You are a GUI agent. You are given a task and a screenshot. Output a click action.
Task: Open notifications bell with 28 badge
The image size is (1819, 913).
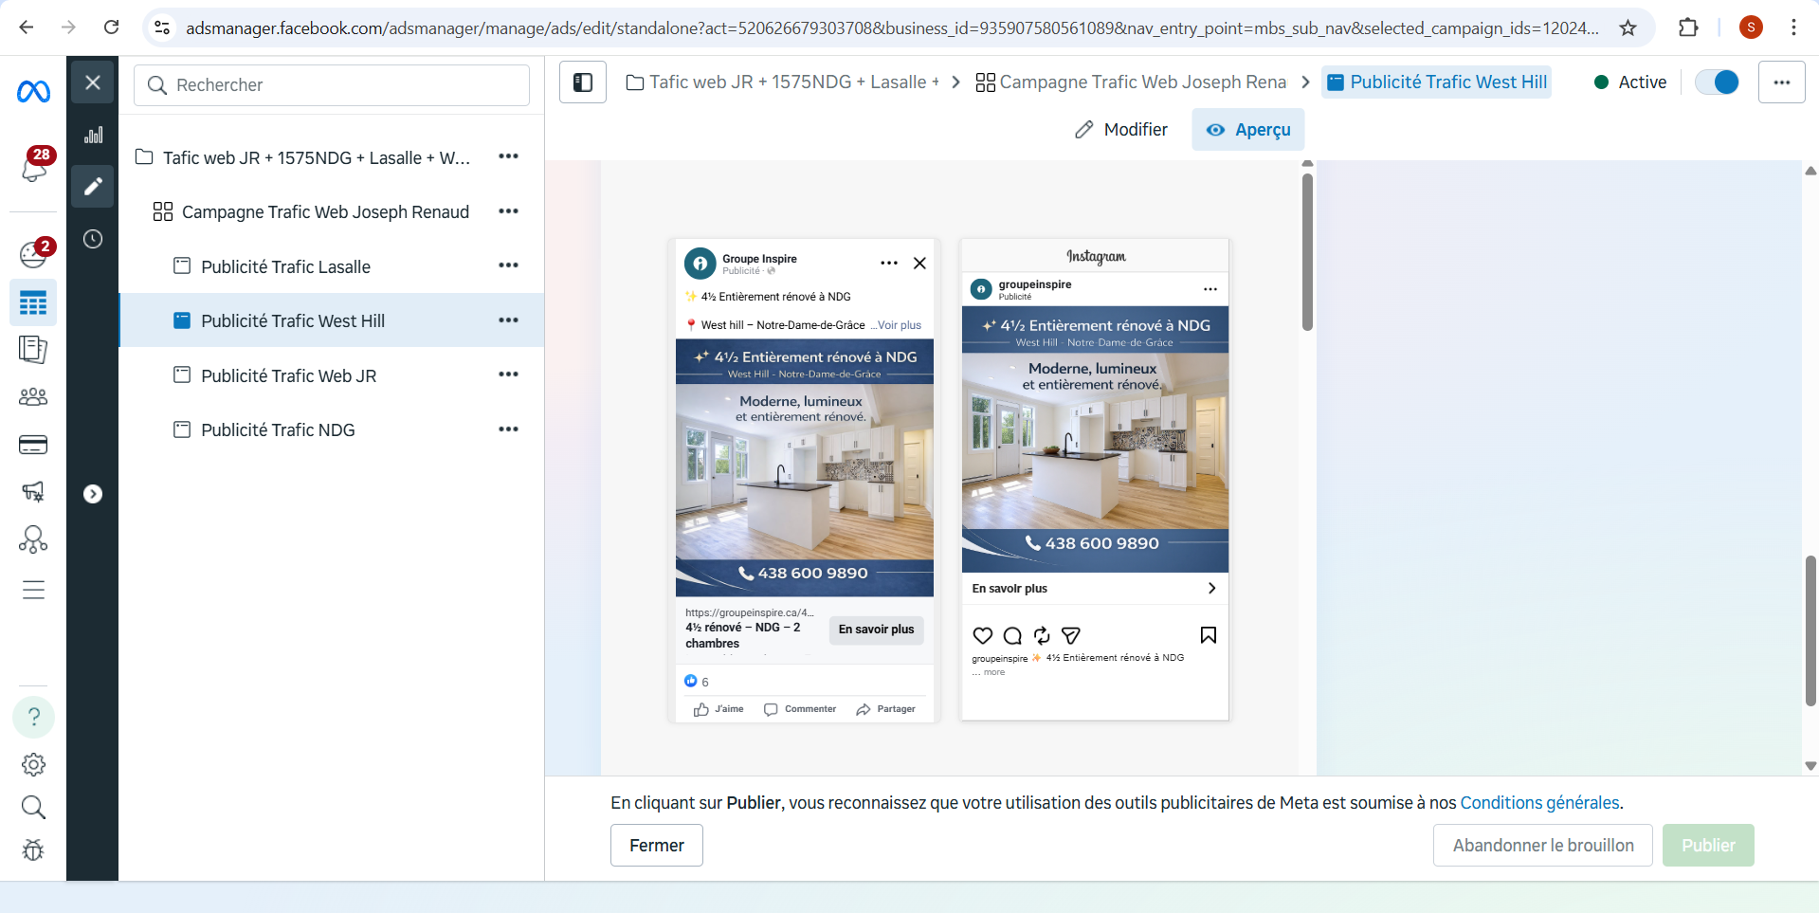tap(34, 168)
